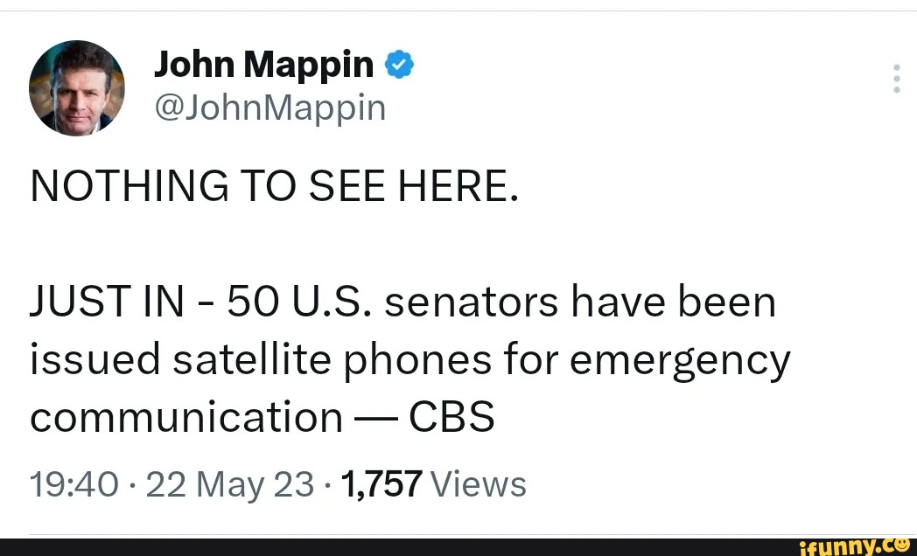The width and height of the screenshot is (917, 556).
Task: Select the tweet timestamp 19:40
Action: click(65, 483)
